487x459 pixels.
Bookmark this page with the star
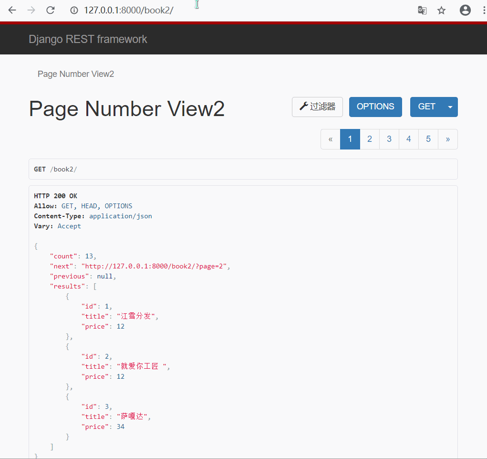click(442, 10)
